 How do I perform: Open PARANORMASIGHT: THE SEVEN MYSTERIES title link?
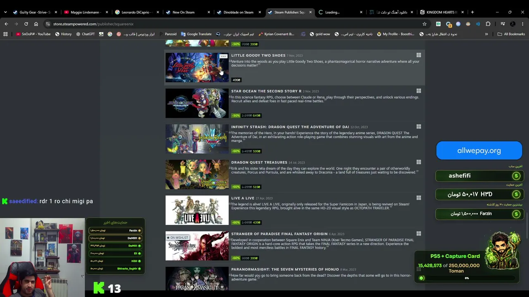285,269
